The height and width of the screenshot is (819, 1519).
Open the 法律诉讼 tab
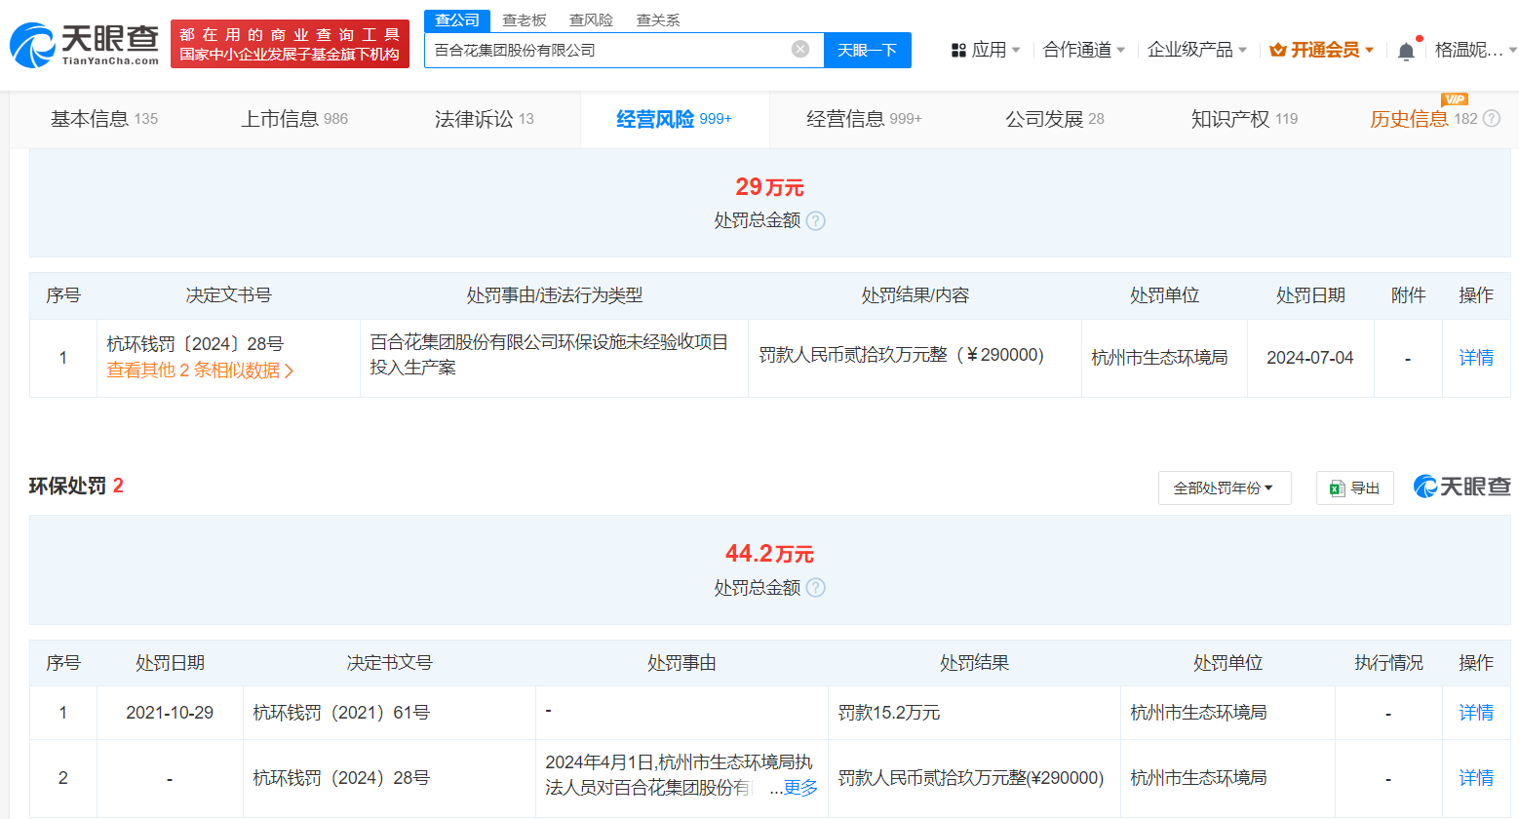(485, 119)
